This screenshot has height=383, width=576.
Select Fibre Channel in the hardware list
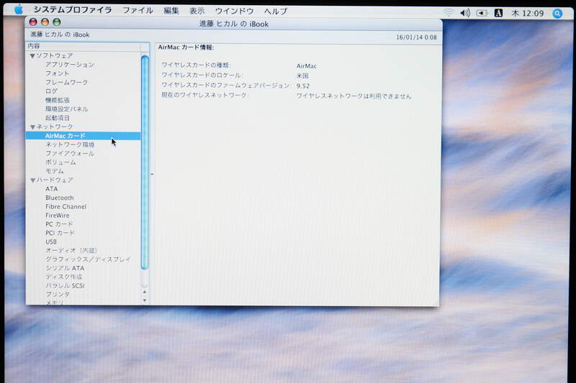coord(66,206)
